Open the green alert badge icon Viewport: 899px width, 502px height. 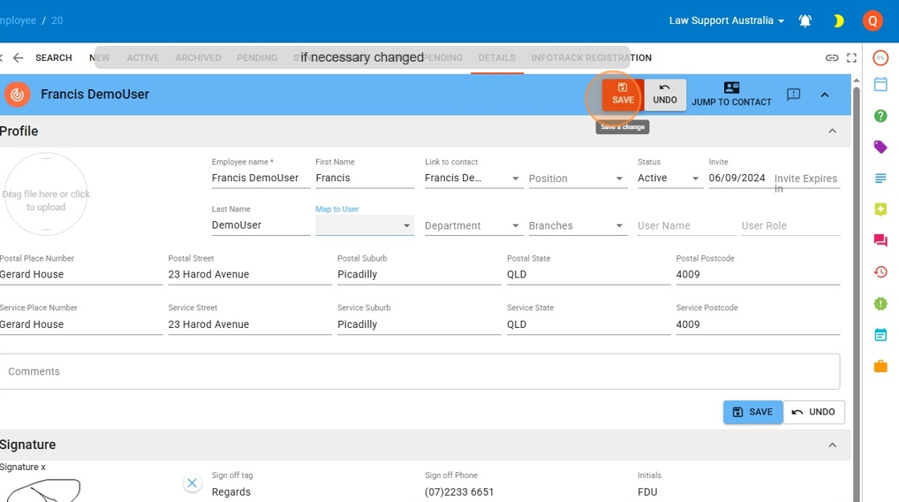point(881,304)
